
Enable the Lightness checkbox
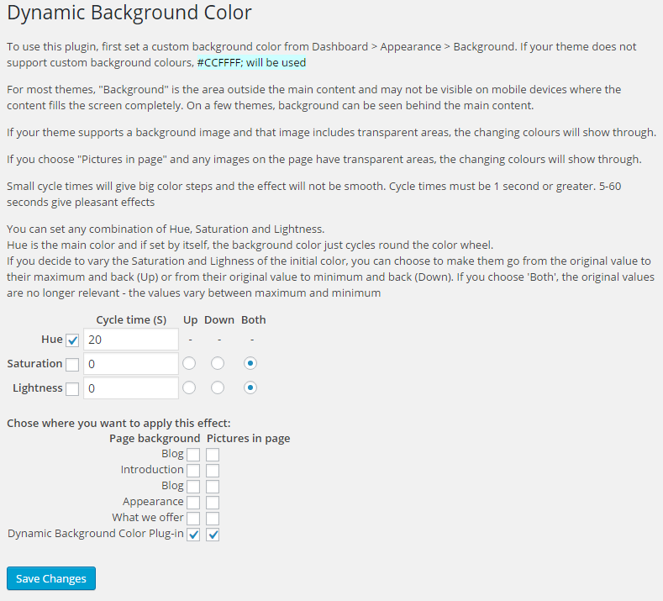[x=72, y=388]
